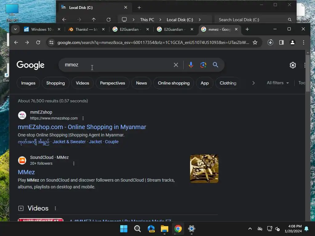This screenshot has width=315, height=236.
Task: Click the magnifier search submit icon
Action: (215, 65)
